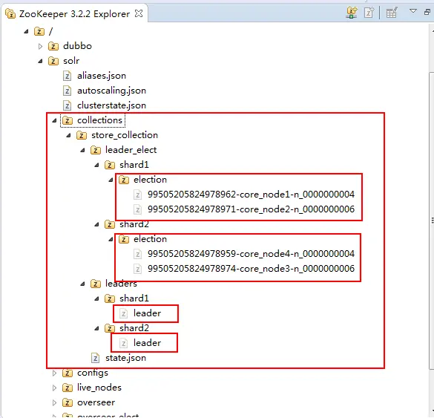
Task: Click the store_collection folder icon
Action: 82,135
